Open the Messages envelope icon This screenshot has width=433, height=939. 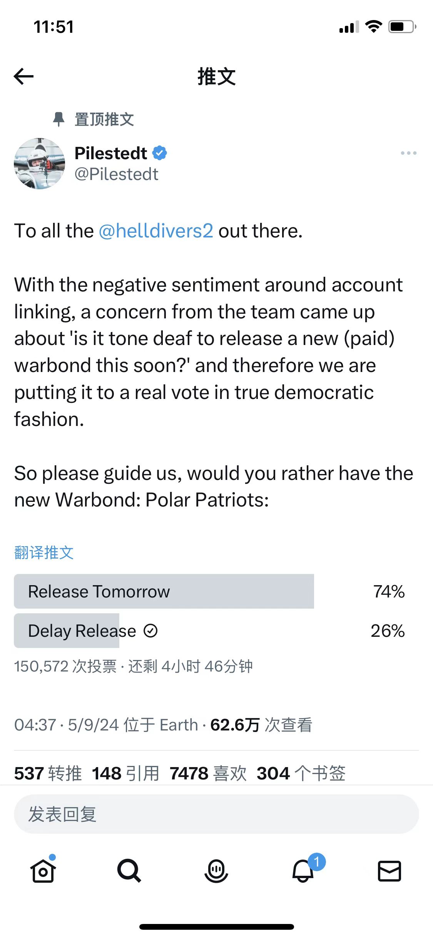[390, 871]
